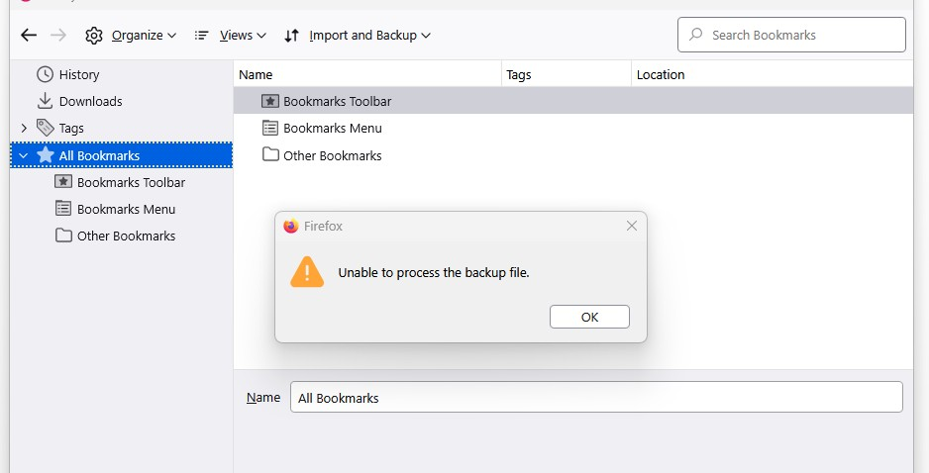The width and height of the screenshot is (929, 473).
Task: Click the All Bookmarks star icon
Action: point(46,155)
